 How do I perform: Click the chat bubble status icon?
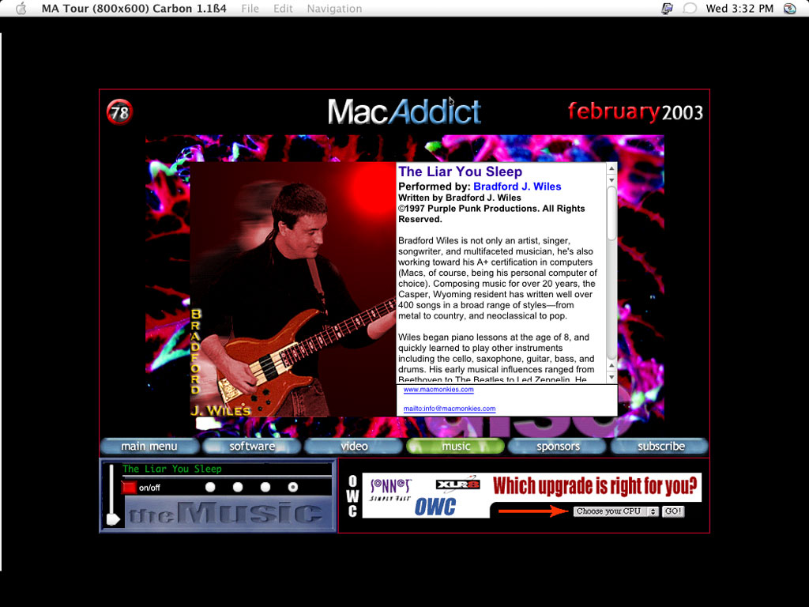coord(690,8)
